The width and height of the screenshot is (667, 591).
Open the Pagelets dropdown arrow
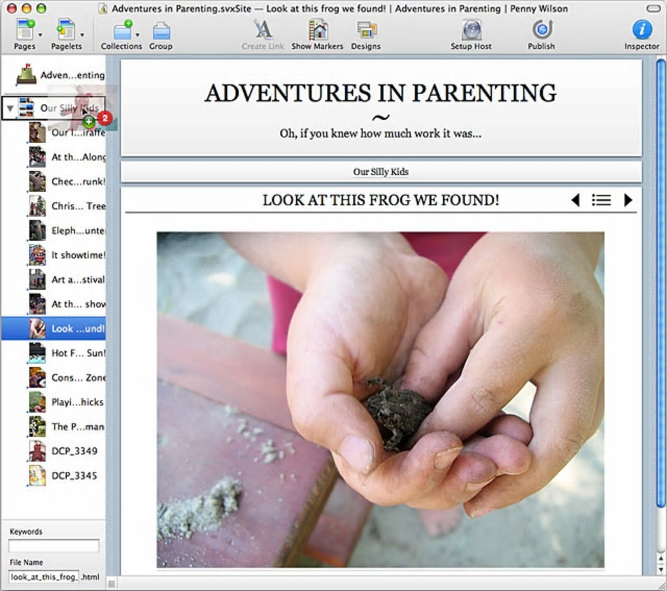tap(82, 35)
